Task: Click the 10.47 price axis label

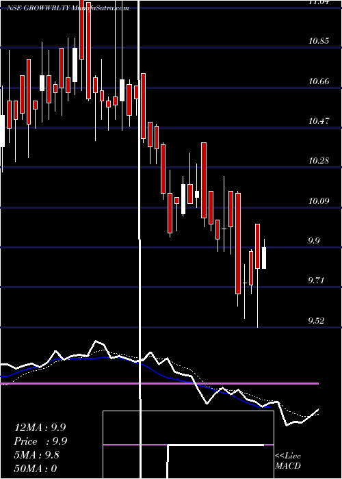Action: (x=319, y=121)
